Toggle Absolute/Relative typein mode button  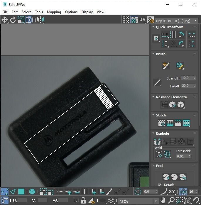tap(5, 200)
